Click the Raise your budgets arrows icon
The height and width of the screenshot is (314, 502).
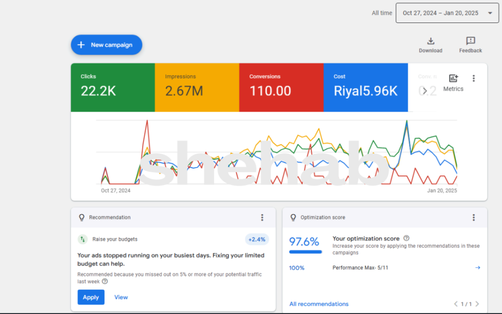(x=82, y=240)
